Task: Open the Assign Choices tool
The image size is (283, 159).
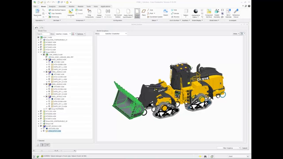Action: pos(99,13)
